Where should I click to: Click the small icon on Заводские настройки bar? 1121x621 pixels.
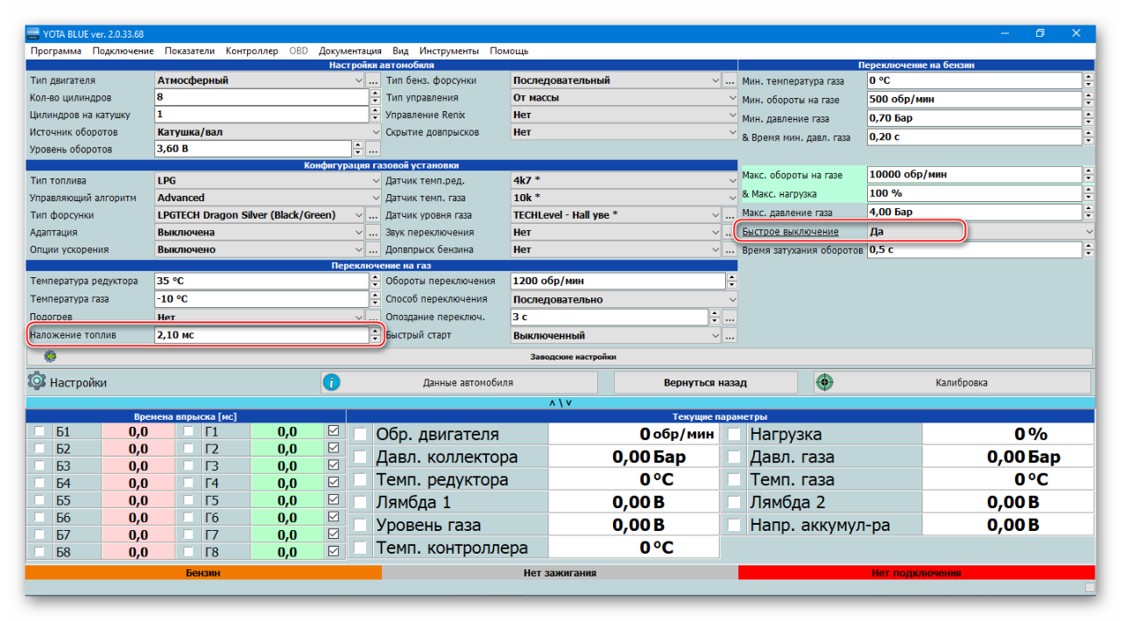click(x=50, y=357)
